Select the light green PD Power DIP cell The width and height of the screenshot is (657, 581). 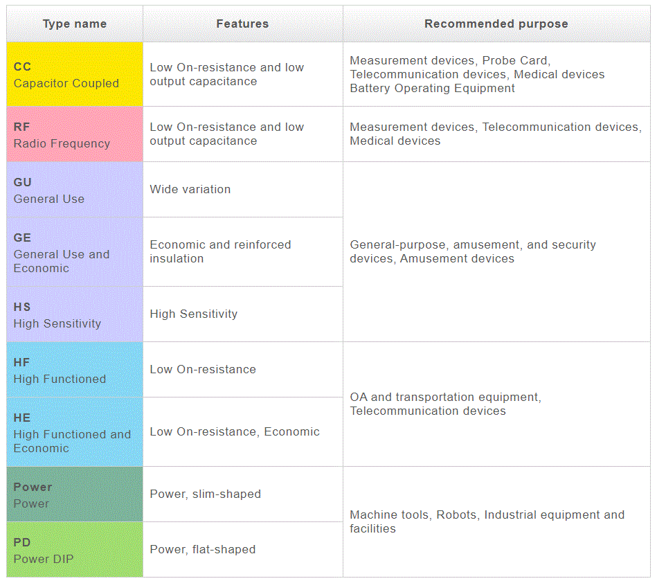tap(75, 551)
